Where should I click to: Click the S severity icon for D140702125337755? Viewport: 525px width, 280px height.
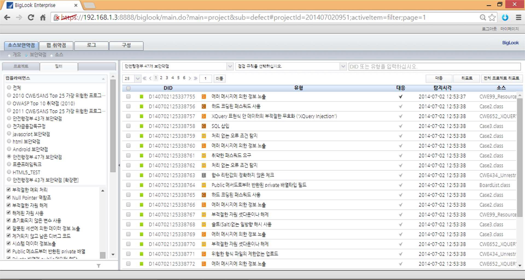pos(204,96)
